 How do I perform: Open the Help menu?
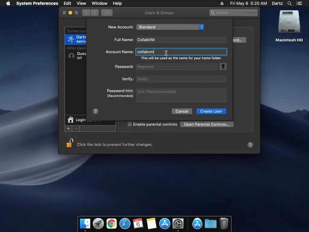point(117,3)
